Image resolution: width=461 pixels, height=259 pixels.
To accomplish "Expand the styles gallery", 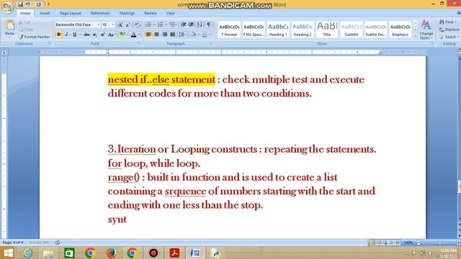I will click(415, 36).
